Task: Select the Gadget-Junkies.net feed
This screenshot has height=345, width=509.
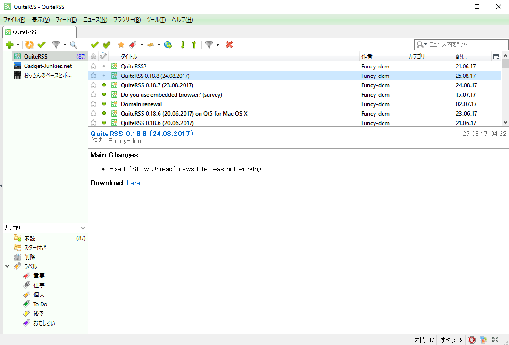Action: tap(48, 66)
